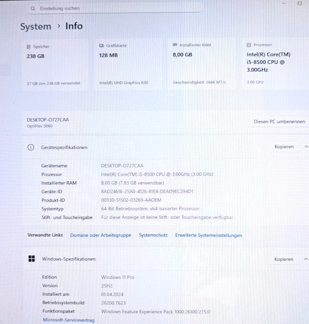This screenshot has height=324, width=309.
Task: Open 'Domäne oder Arbeitsgruppe' link
Action: click(x=101, y=235)
